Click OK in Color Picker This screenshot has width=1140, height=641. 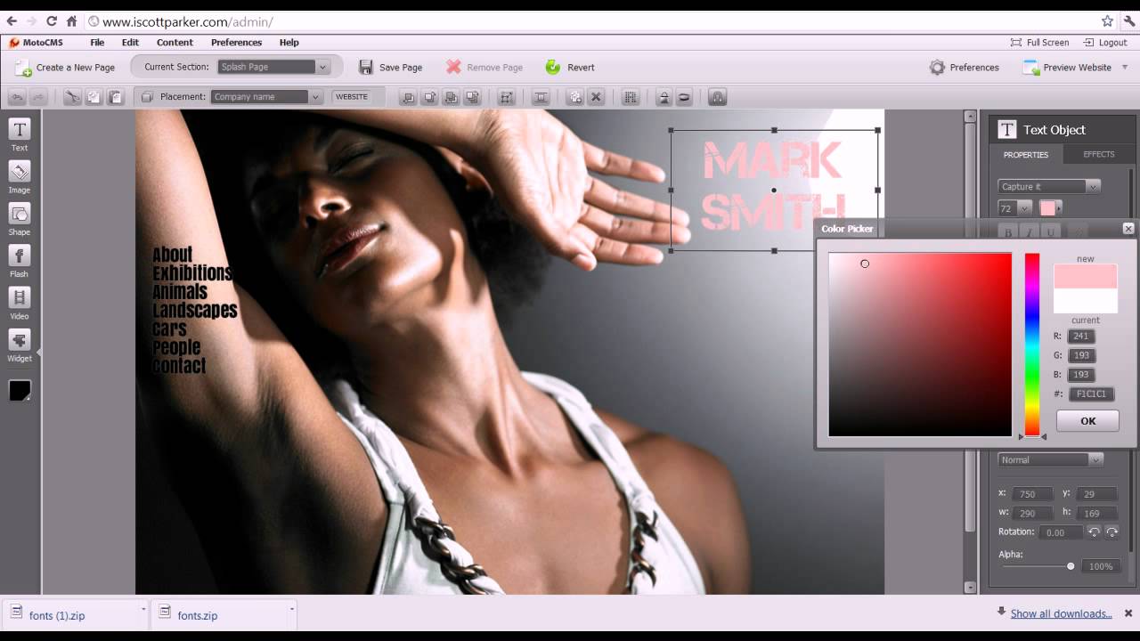1087,421
